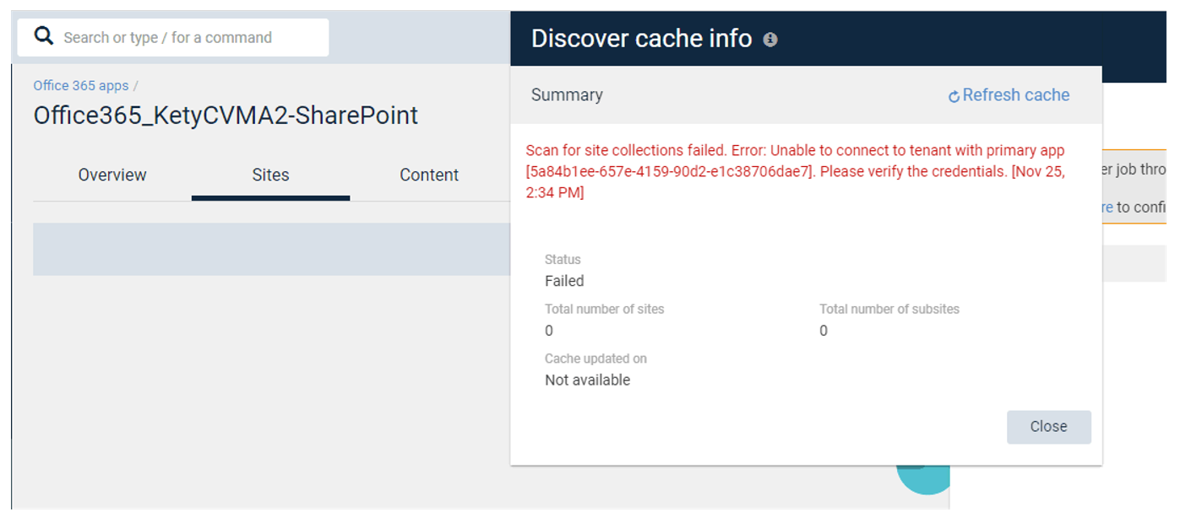This screenshot has width=1202, height=512.
Task: Click the search magnifier icon
Action: click(43, 36)
